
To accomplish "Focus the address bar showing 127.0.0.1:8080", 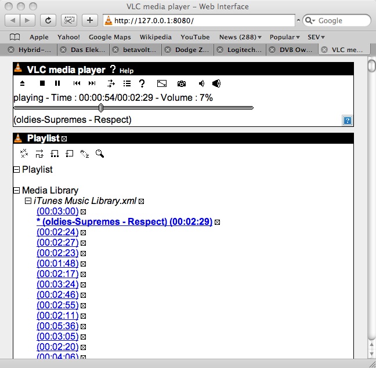I will 199,21.
